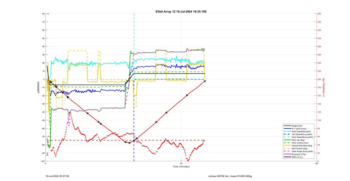Screen dimensions: 350x181
Task: Click the plot title 'Ellett Array 12 10-Jul-2024 18:35:19Z'
Action: (x=181, y=11)
